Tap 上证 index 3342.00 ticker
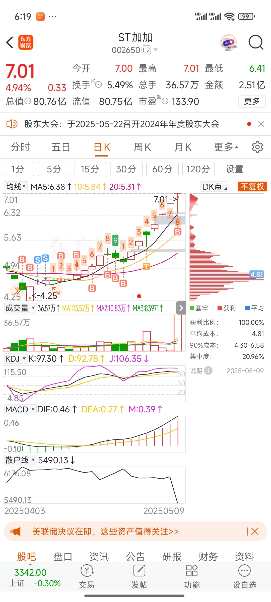This screenshot has width=271, height=602. pyautogui.click(x=35, y=578)
